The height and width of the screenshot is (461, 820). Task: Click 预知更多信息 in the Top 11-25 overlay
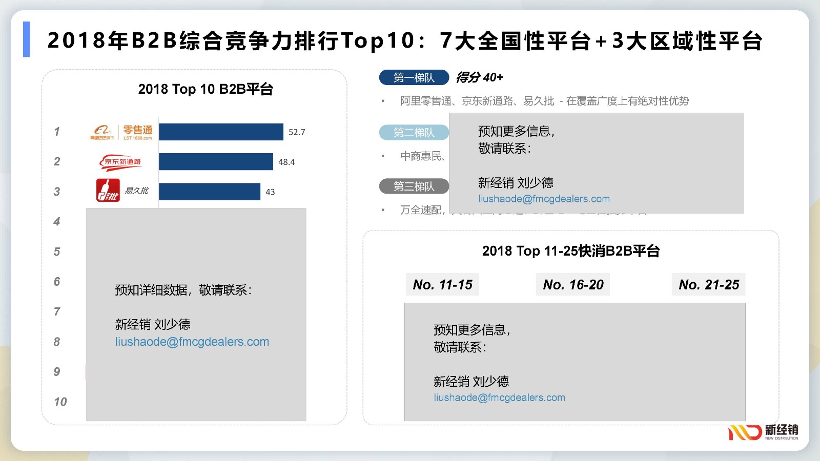pos(472,330)
